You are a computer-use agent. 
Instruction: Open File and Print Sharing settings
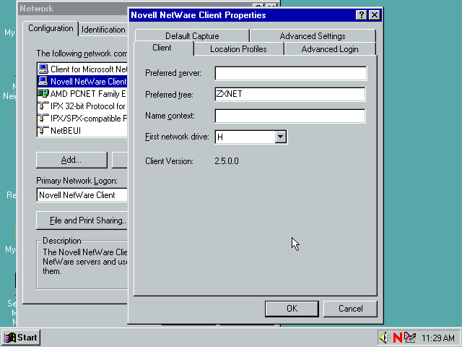pyautogui.click(x=82, y=220)
